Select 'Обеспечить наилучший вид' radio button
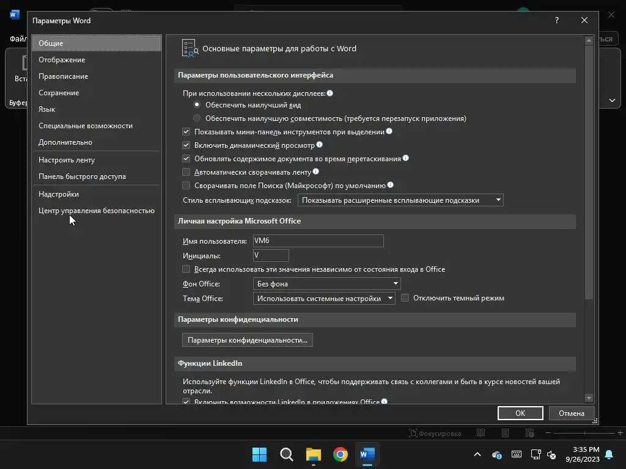The image size is (626, 469). (x=197, y=104)
